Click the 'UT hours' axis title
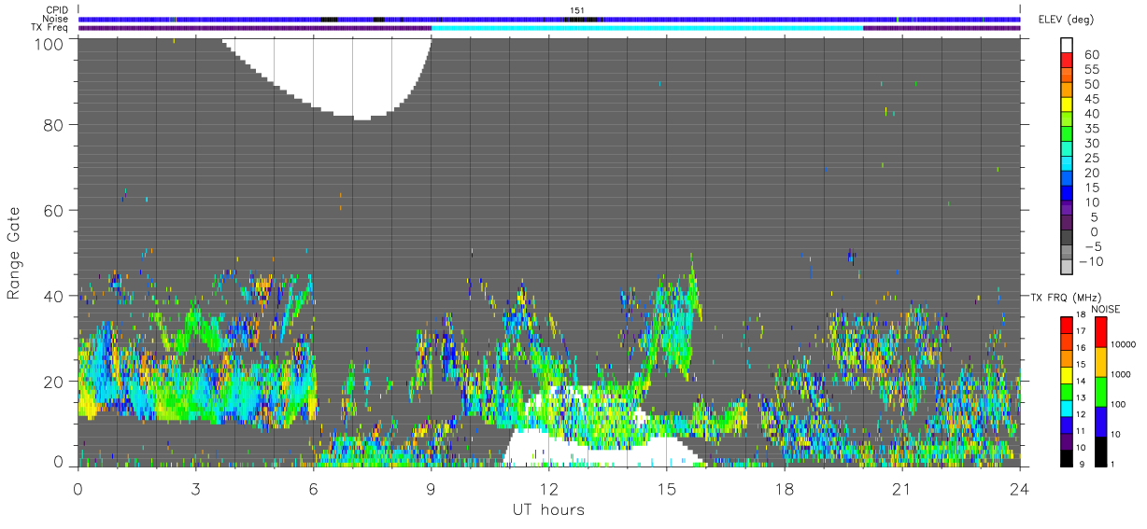The width and height of the screenshot is (1147, 529). tap(548, 509)
